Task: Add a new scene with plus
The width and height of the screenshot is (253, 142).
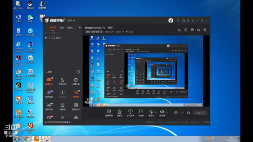Action: (80, 28)
